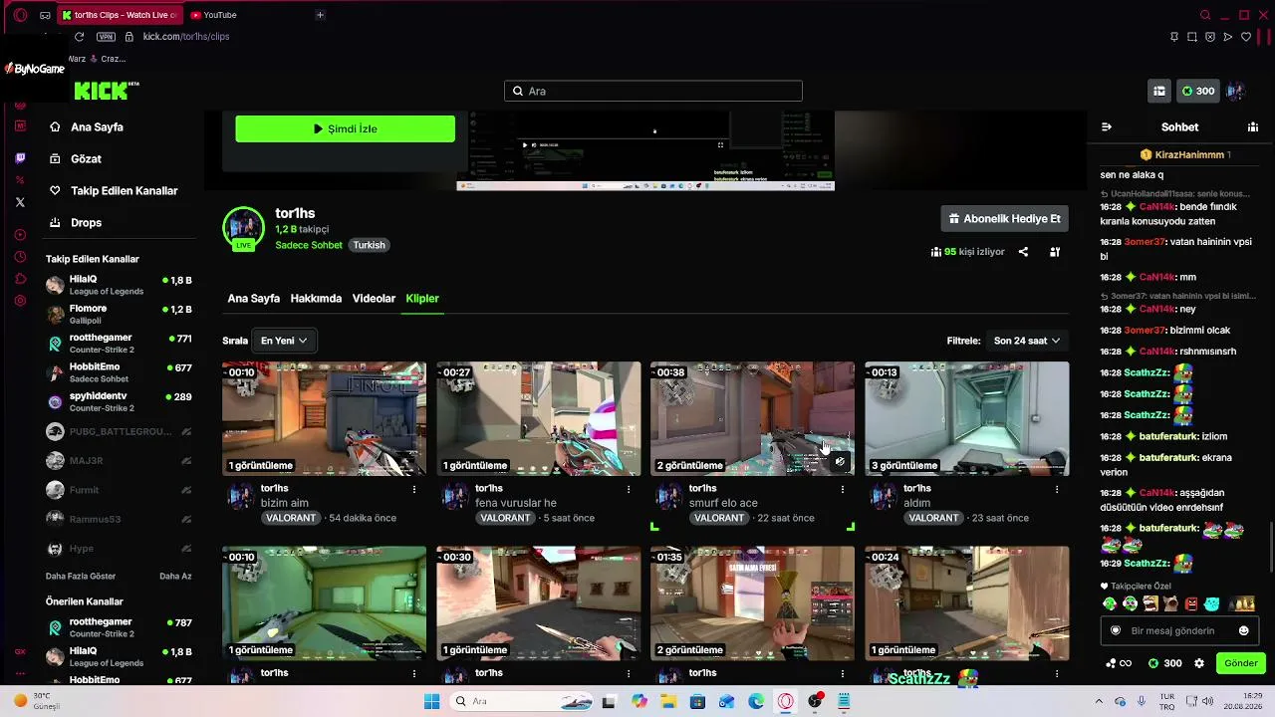
Task: Show the chat viewers list icon
Action: point(1253,127)
